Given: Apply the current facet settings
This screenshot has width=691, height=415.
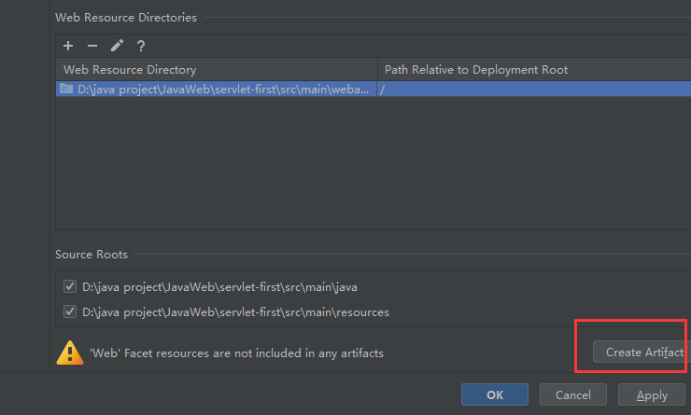Looking at the screenshot, I should click(x=652, y=394).
